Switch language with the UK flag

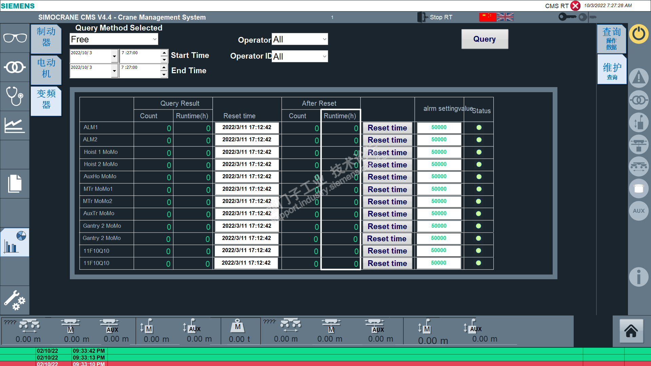pyautogui.click(x=505, y=17)
